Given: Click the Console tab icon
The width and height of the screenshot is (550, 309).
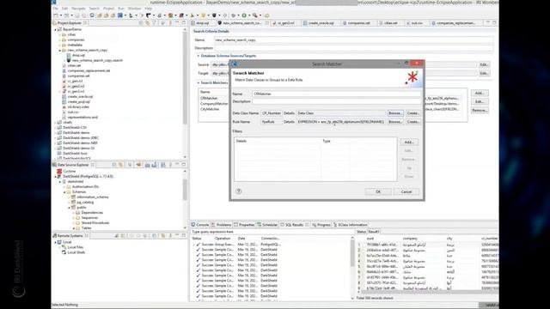Looking at the screenshot, I should tap(193, 225).
